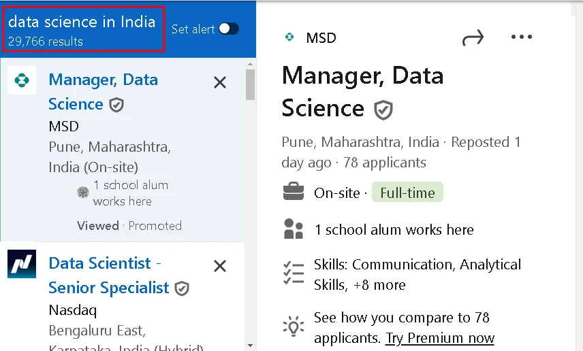Click 'Bengaluru East' location text

coord(96,330)
